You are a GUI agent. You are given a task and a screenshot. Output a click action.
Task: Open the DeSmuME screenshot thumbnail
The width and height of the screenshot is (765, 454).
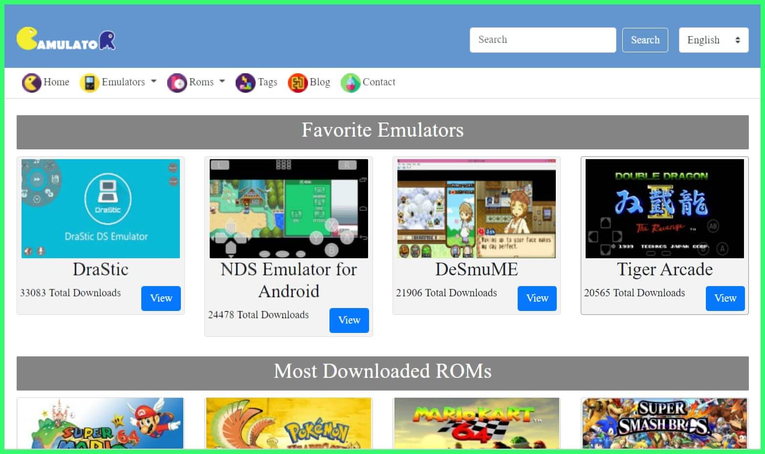[477, 208]
